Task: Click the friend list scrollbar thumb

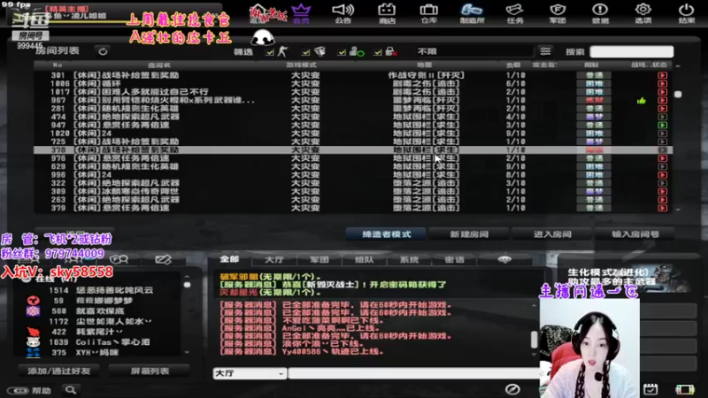Action: [187, 285]
